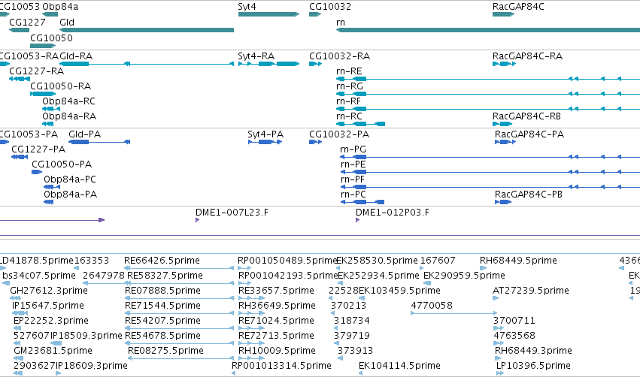Viewport: 640px width, 377px height.
Task: Click the rn-PE protein label
Action: (x=353, y=164)
